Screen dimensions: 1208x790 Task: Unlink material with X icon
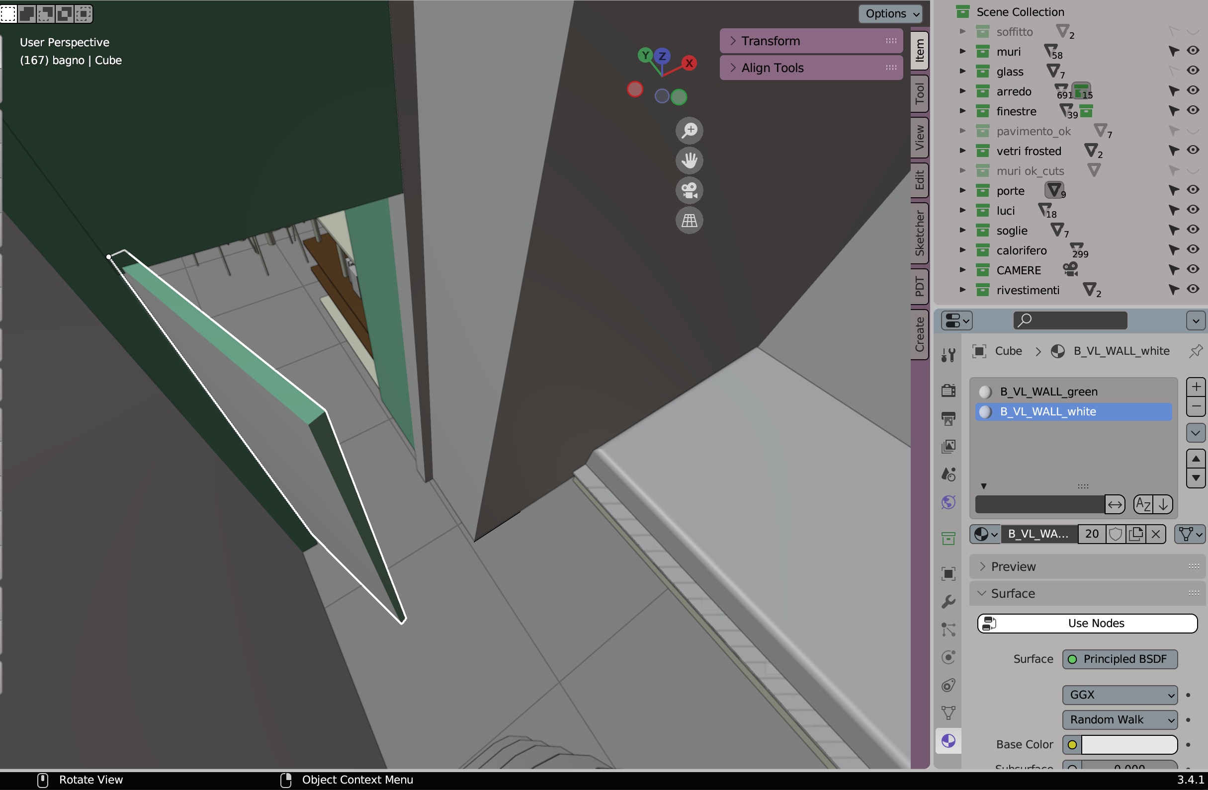(1156, 534)
